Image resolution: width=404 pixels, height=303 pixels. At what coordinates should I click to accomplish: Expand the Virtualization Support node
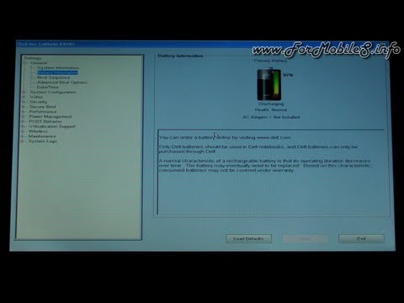coord(24,126)
